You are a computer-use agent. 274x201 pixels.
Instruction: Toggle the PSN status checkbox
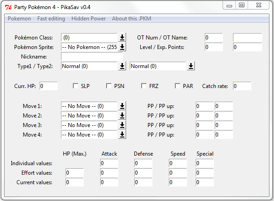click(x=109, y=86)
